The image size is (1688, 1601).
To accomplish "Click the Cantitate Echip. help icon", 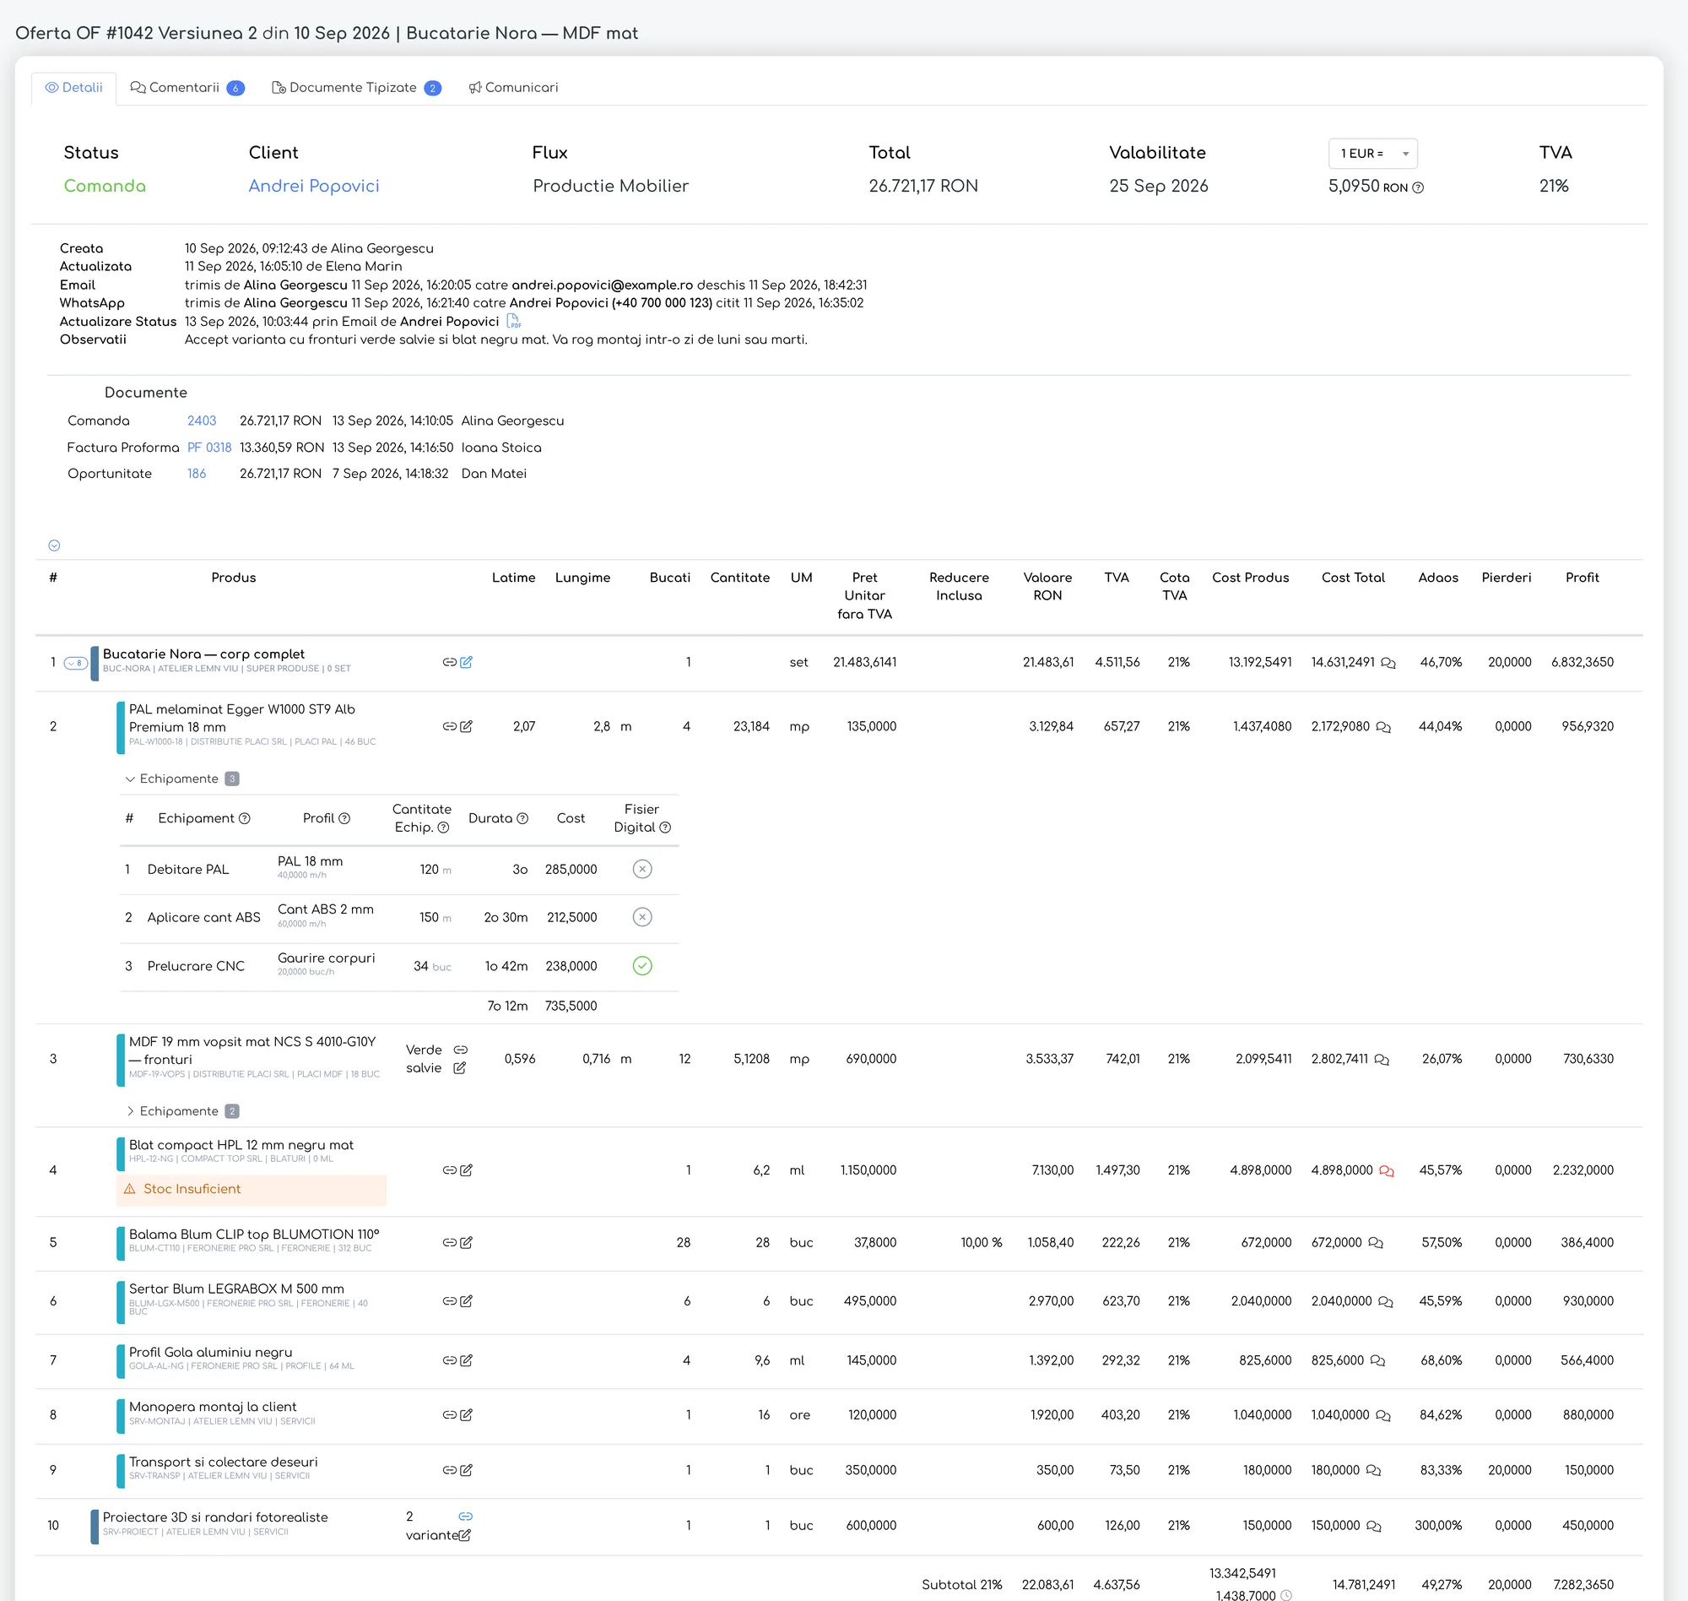I will (444, 828).
